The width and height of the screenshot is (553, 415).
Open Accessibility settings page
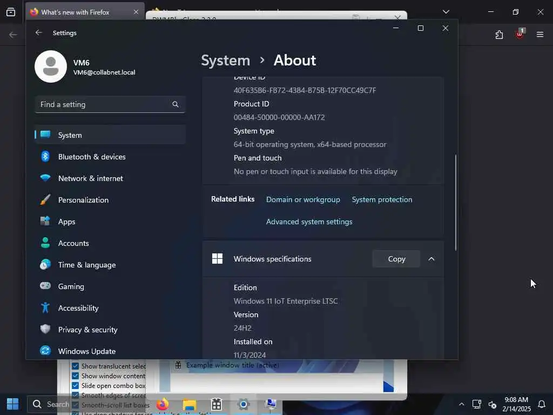[110, 307]
